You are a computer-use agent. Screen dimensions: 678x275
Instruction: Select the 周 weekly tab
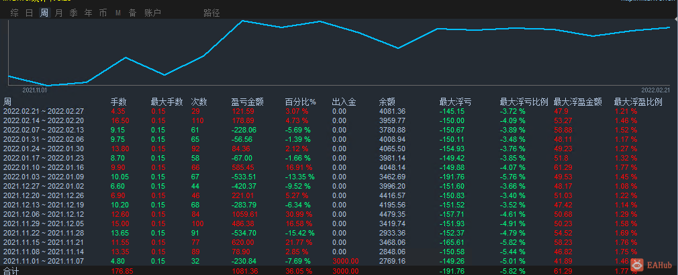(x=44, y=13)
